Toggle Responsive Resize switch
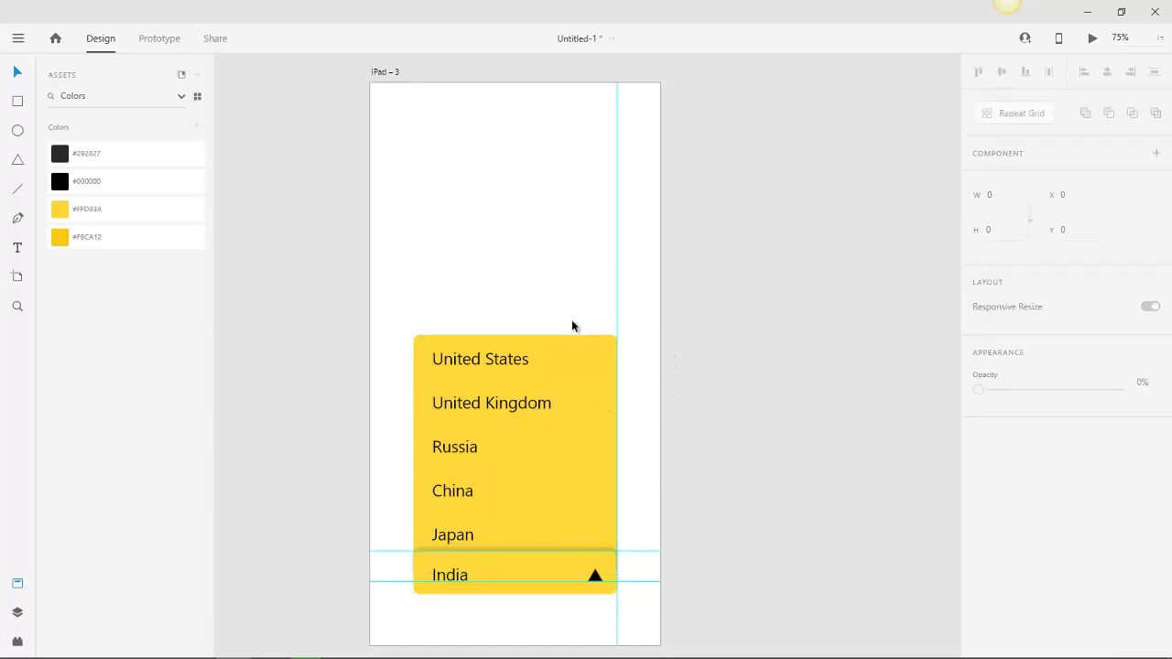 [1151, 307]
